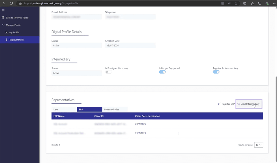Open Browser essentials in the toolbar
This screenshot has height=163, width=277.
(266, 3)
